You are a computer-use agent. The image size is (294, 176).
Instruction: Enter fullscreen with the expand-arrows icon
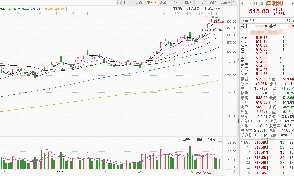tap(234, 2)
